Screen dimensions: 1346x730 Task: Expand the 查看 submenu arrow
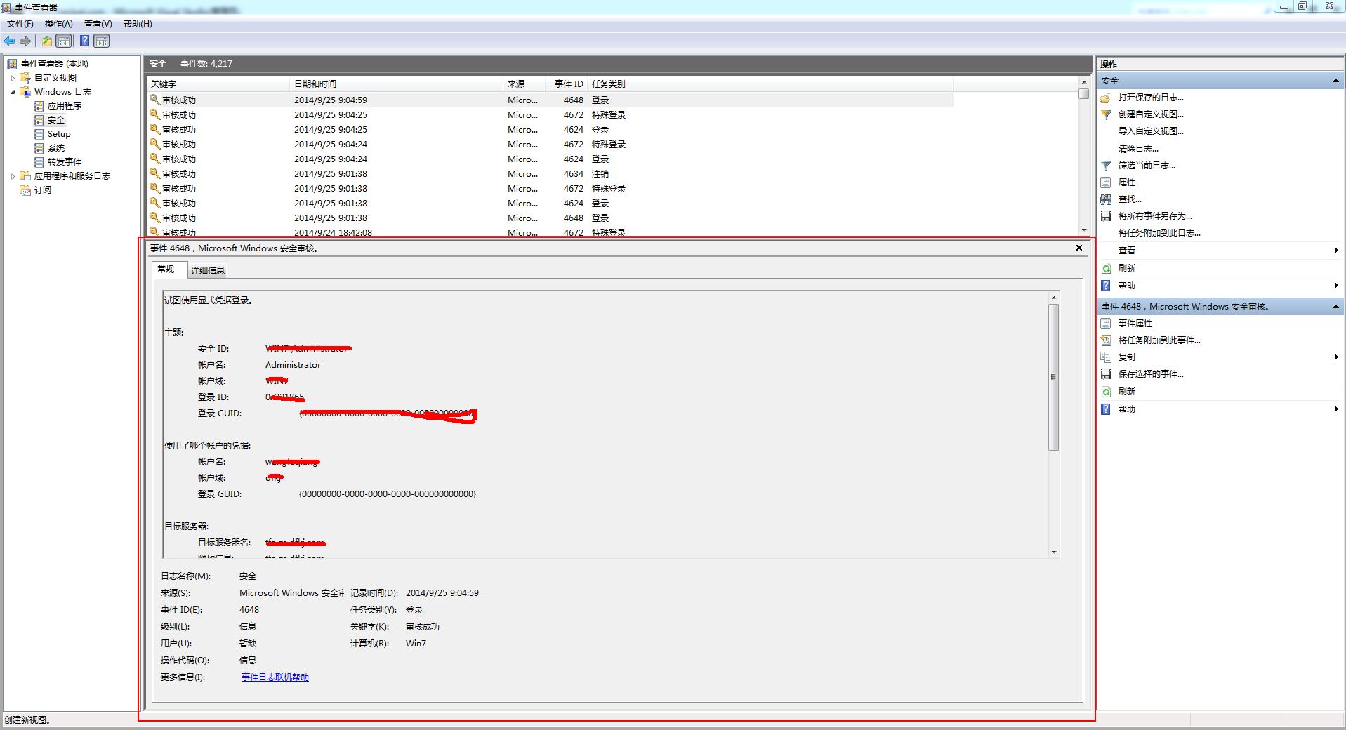(1335, 251)
